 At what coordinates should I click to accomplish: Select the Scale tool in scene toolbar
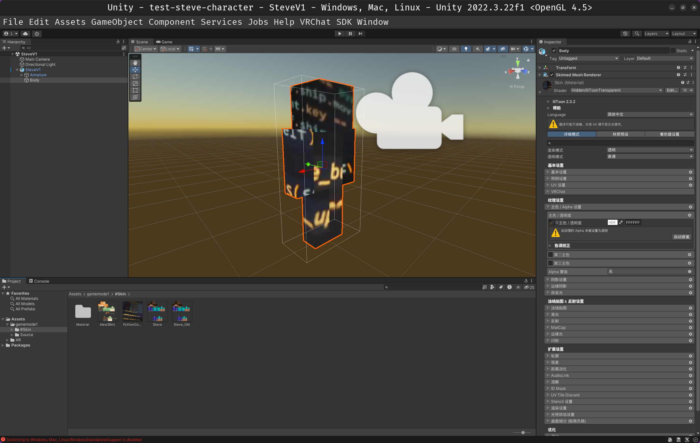(x=135, y=83)
